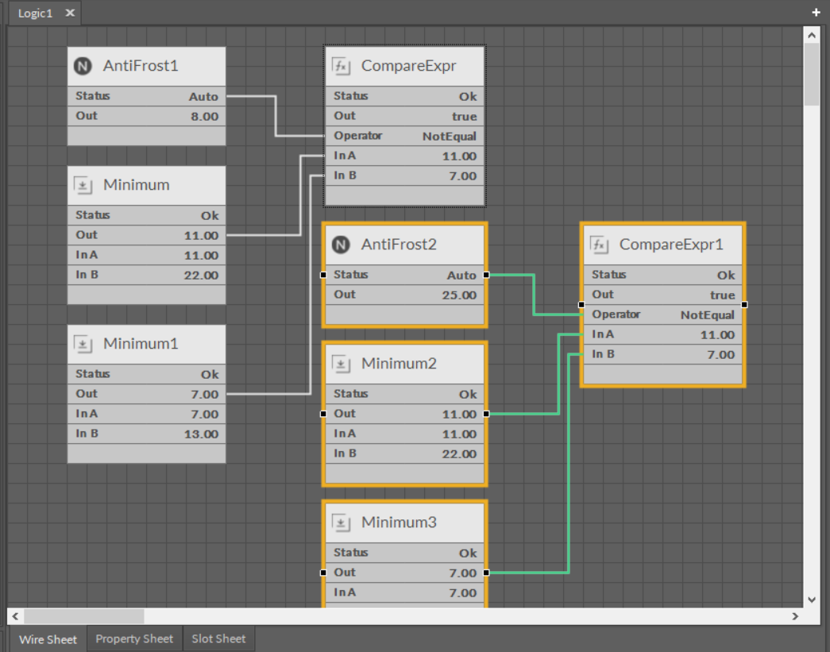Viewport: 830px width, 652px height.
Task: Click CompareExpr1 In A value 11.00
Action: [x=718, y=334]
